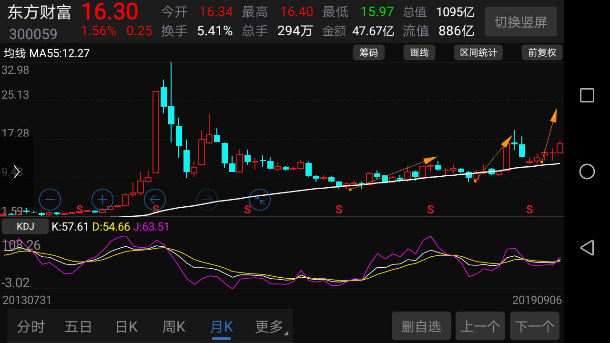Zoom out the candlestick chart

[x=50, y=200]
